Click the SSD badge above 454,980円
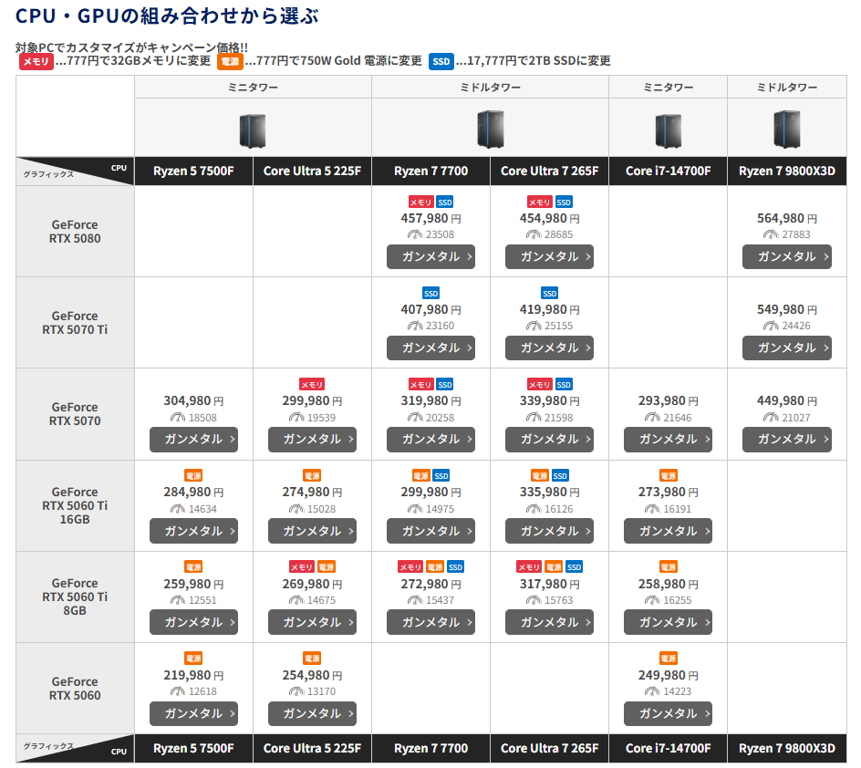The width and height of the screenshot is (861, 768). [x=564, y=202]
